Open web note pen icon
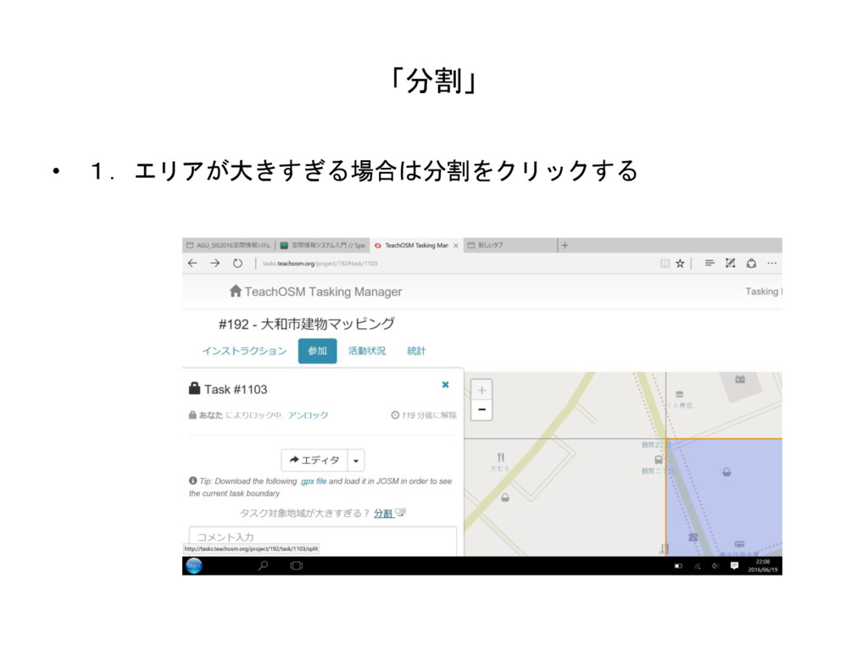 (x=730, y=263)
